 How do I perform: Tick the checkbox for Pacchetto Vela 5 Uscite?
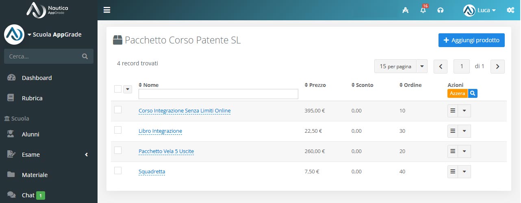[x=118, y=150]
